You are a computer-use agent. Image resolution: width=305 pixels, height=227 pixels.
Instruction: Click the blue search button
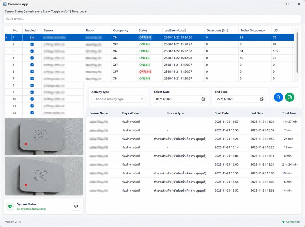pyautogui.click(x=278, y=97)
